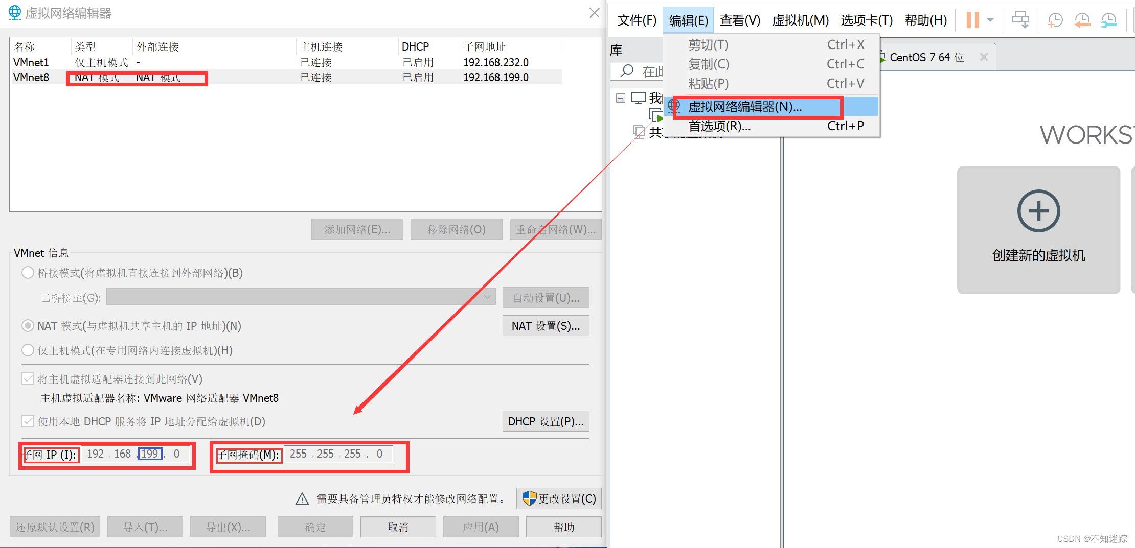Image resolution: width=1135 pixels, height=548 pixels.
Task: Click the 重命名网络(W)... button
Action: click(555, 229)
